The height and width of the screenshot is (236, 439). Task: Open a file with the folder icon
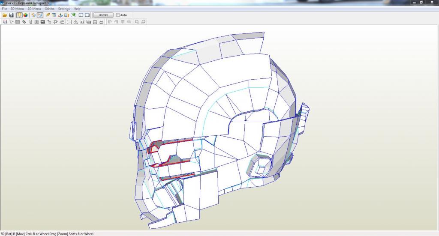click(5, 15)
